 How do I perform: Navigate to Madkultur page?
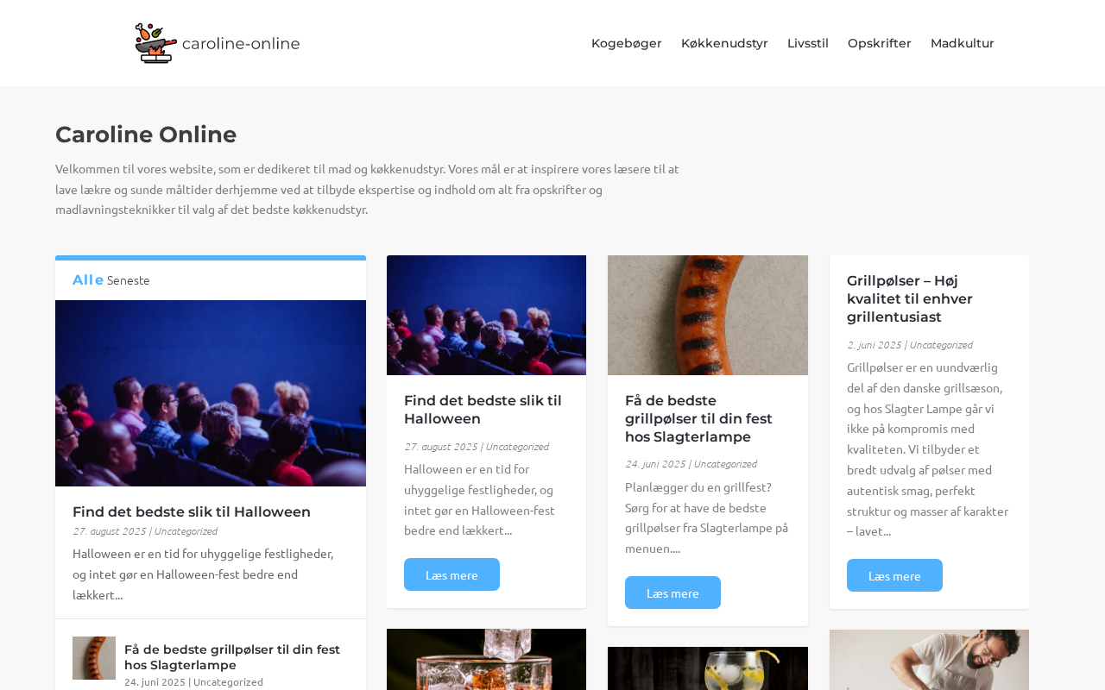pyautogui.click(x=963, y=43)
